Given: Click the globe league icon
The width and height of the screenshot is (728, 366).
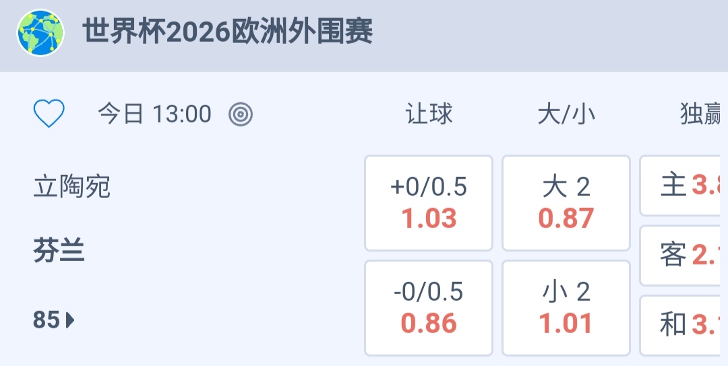Looking at the screenshot, I should (x=40, y=33).
